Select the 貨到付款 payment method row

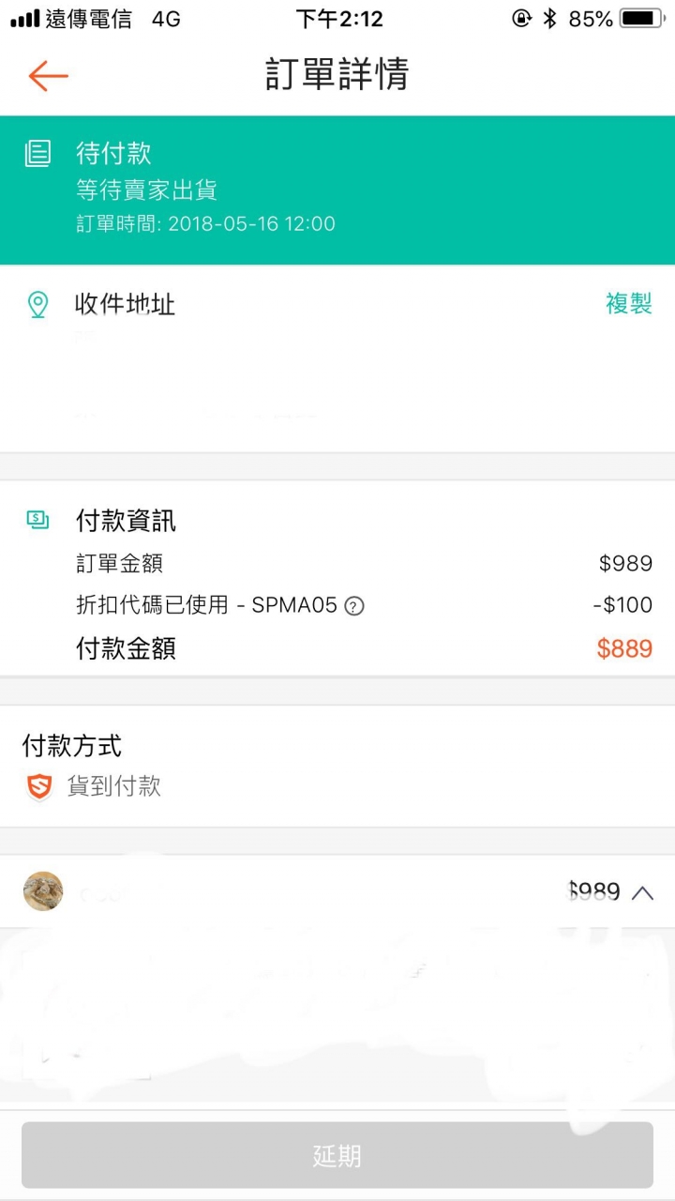pyautogui.click(x=337, y=786)
